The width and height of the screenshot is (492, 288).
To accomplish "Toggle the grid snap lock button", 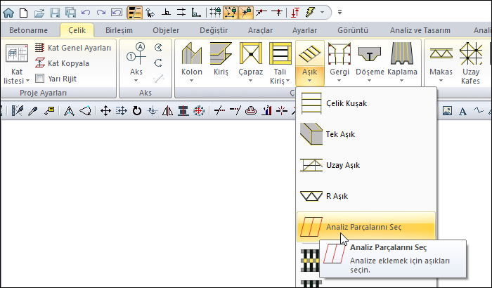I will pos(215,13).
